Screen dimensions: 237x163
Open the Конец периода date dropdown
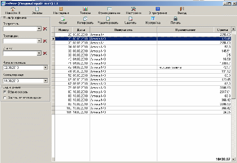pos(45,81)
